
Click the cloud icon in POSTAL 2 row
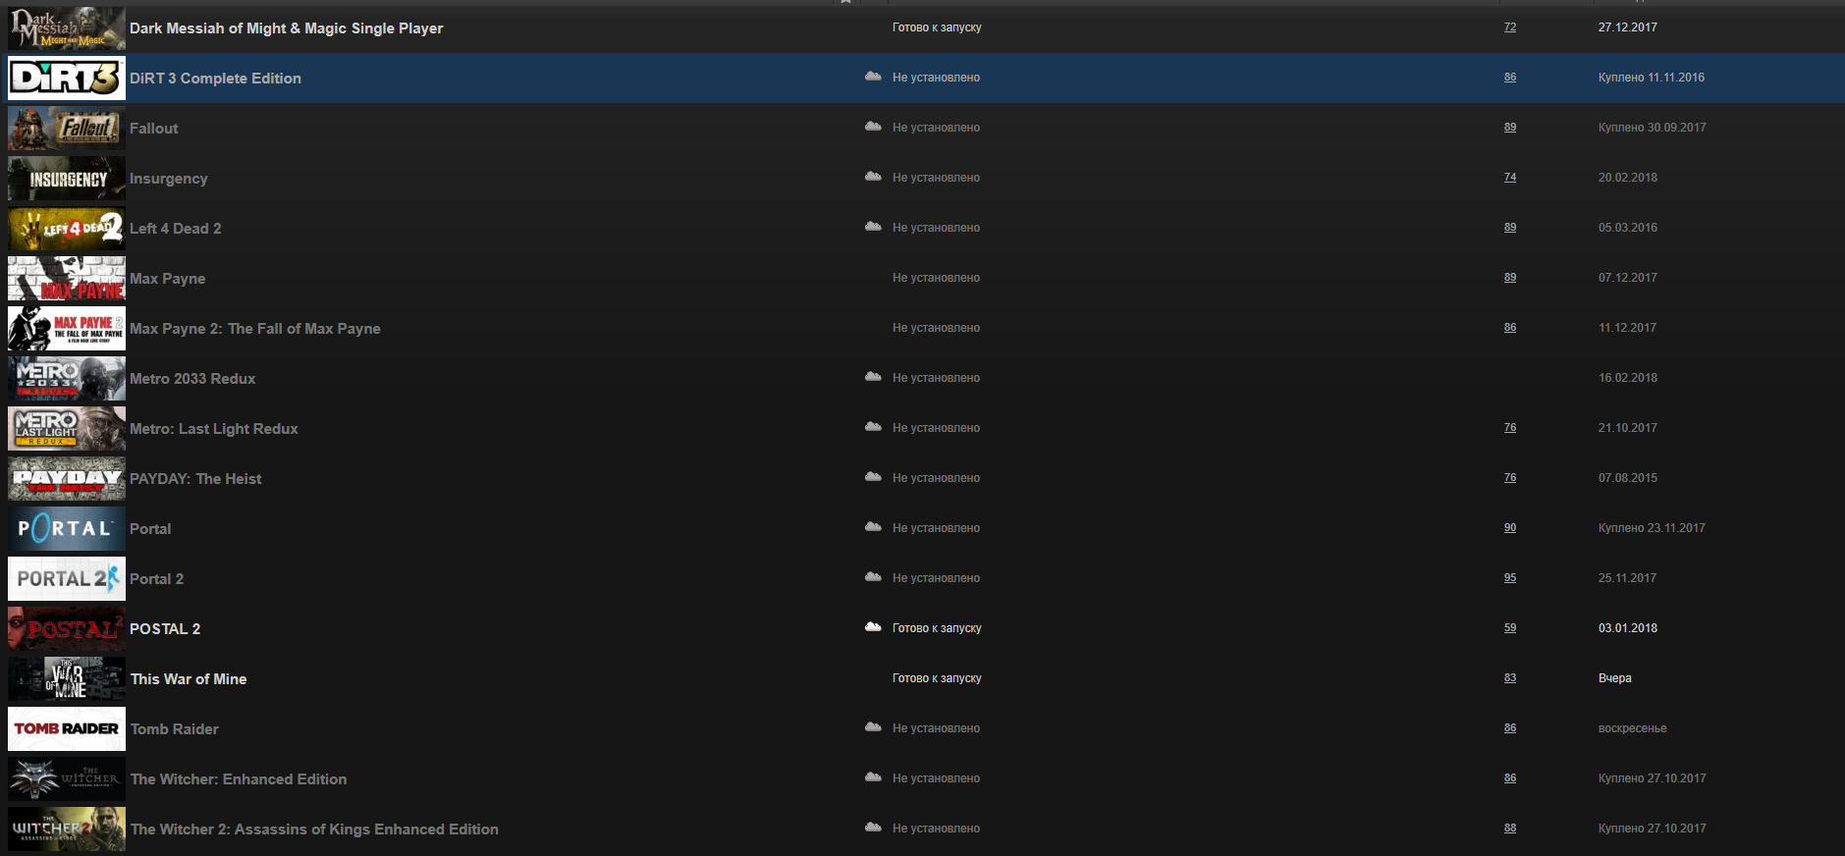coord(873,627)
